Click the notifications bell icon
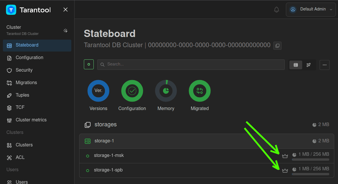This screenshot has width=338, height=184. tap(277, 10)
